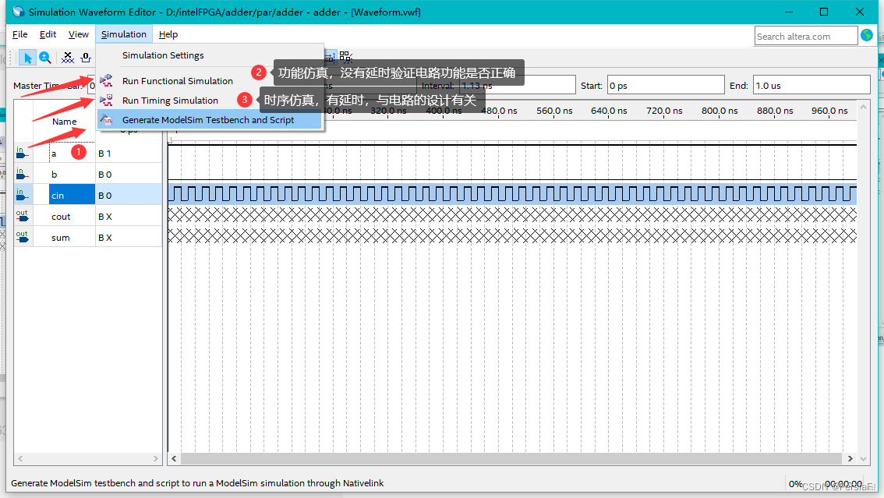Choose Generate ModelSim Testbench and Script
This screenshot has width=884, height=498.
tap(210, 119)
